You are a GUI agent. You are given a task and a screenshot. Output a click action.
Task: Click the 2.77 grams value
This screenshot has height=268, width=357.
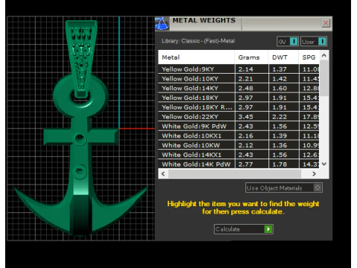pos(245,165)
